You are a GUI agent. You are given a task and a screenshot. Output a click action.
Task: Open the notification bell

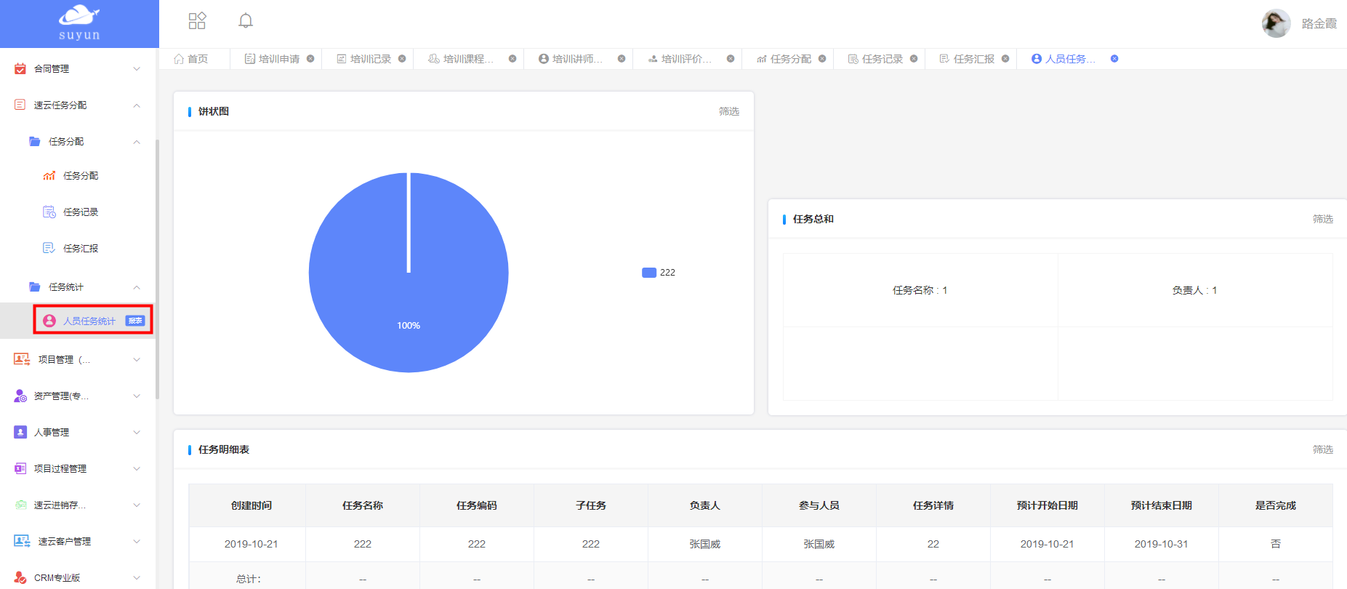pyautogui.click(x=246, y=20)
